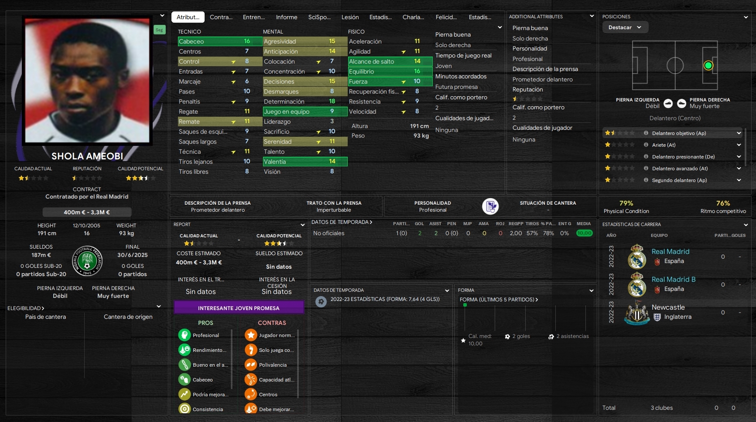
Task: Click the Interesante joven promesa banner
Action: (239, 307)
